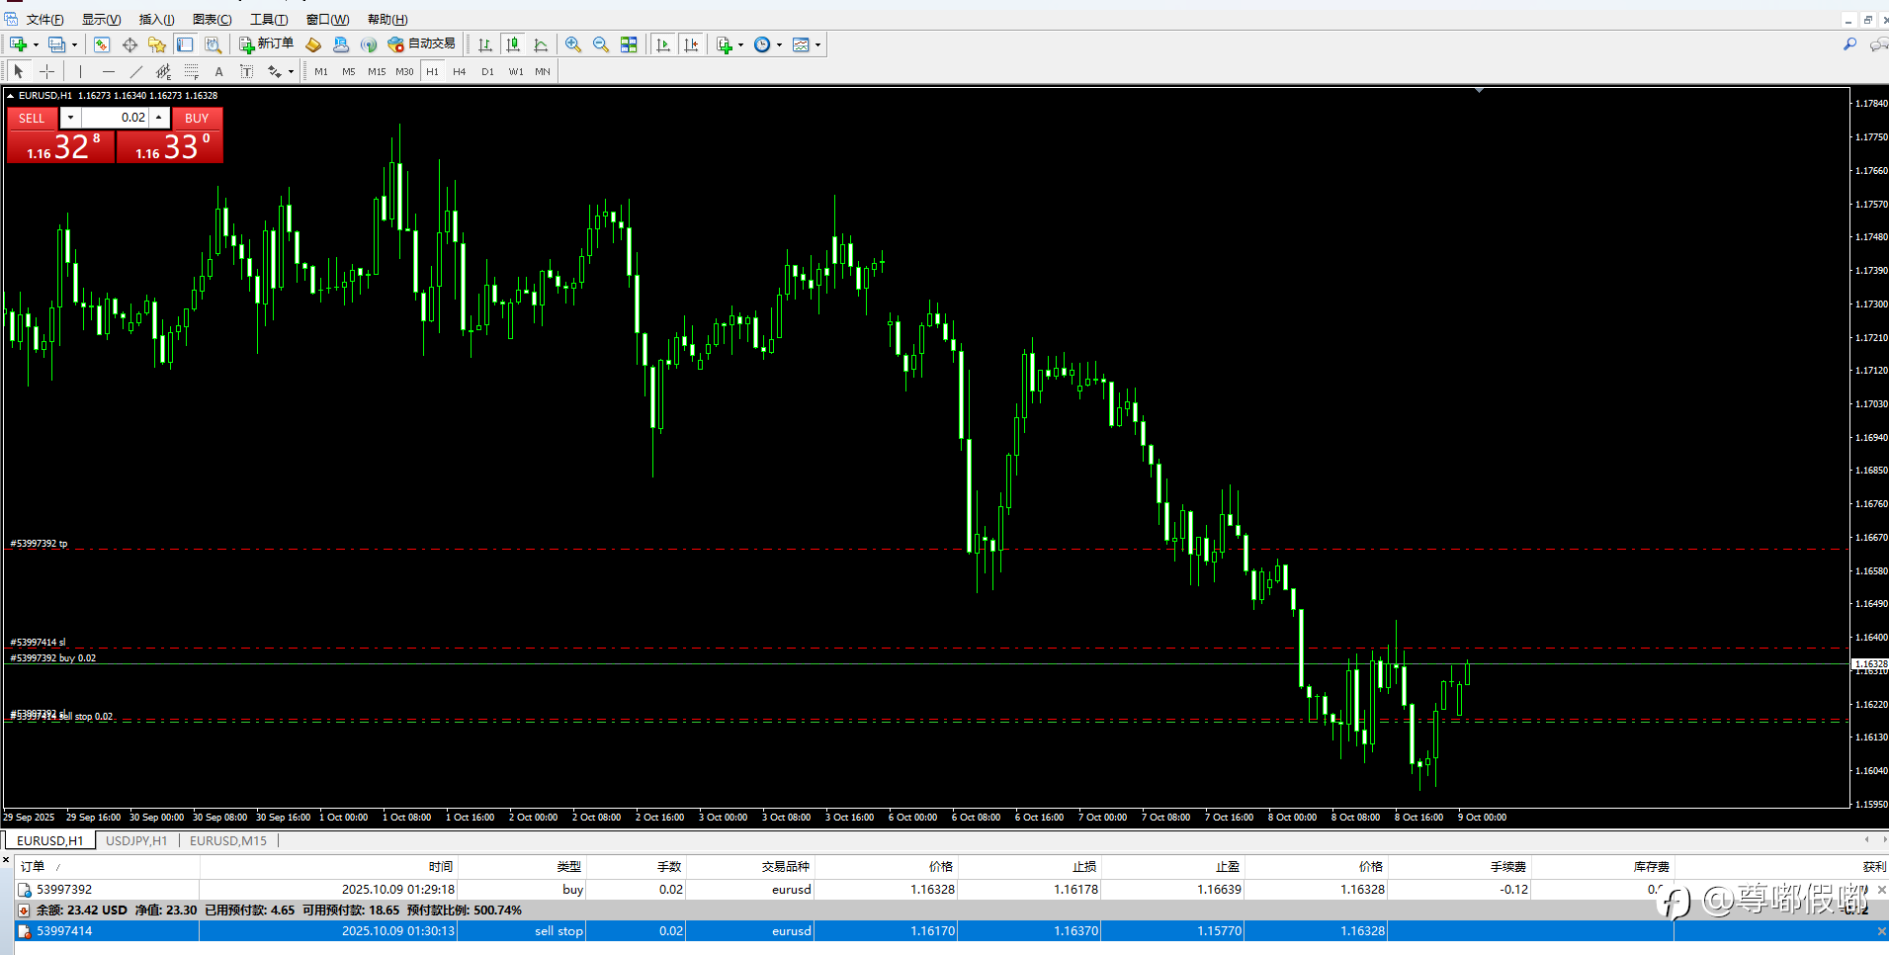Select the cursor arrow tool
This screenshot has width=1889, height=955.
coord(19,71)
